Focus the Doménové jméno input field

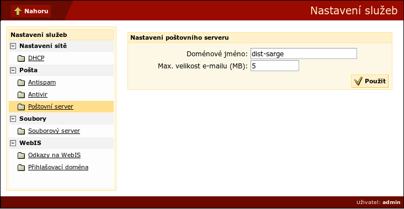(x=304, y=53)
